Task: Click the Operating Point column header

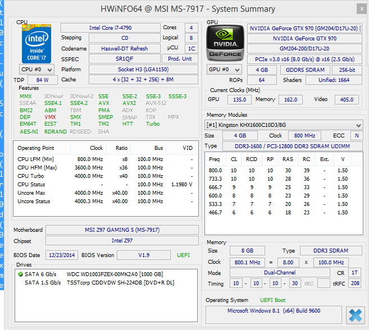Action: [42, 148]
